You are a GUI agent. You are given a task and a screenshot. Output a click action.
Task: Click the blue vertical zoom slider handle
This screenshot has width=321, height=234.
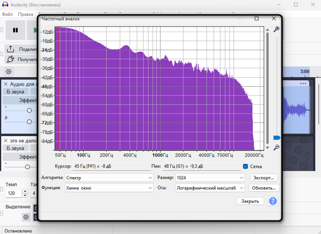click(277, 138)
